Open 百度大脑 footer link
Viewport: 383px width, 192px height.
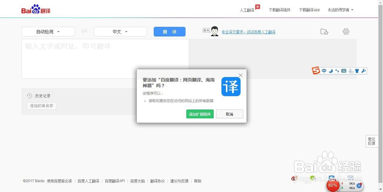(x=137, y=181)
